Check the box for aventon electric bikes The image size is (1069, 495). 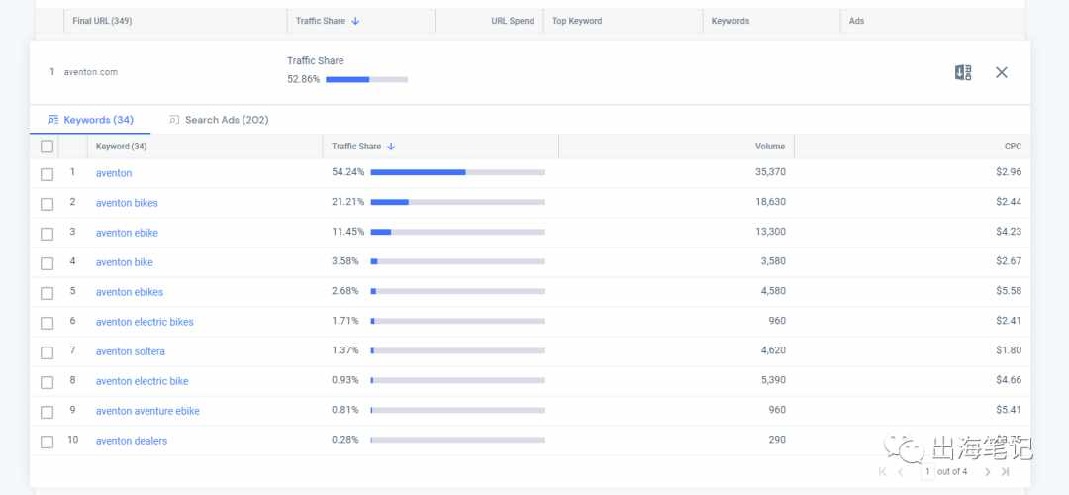48,323
